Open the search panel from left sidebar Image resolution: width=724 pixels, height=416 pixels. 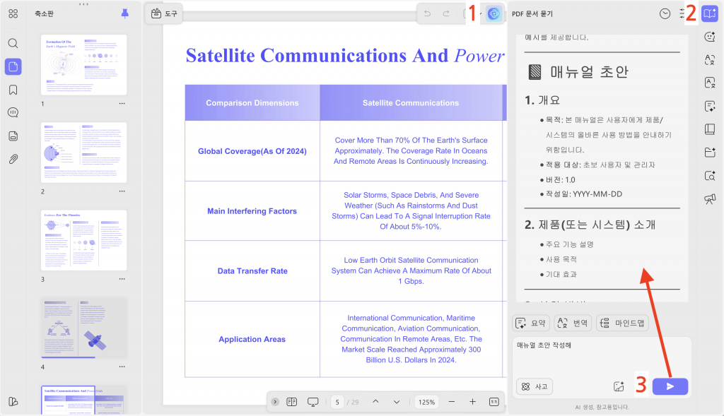coord(13,43)
